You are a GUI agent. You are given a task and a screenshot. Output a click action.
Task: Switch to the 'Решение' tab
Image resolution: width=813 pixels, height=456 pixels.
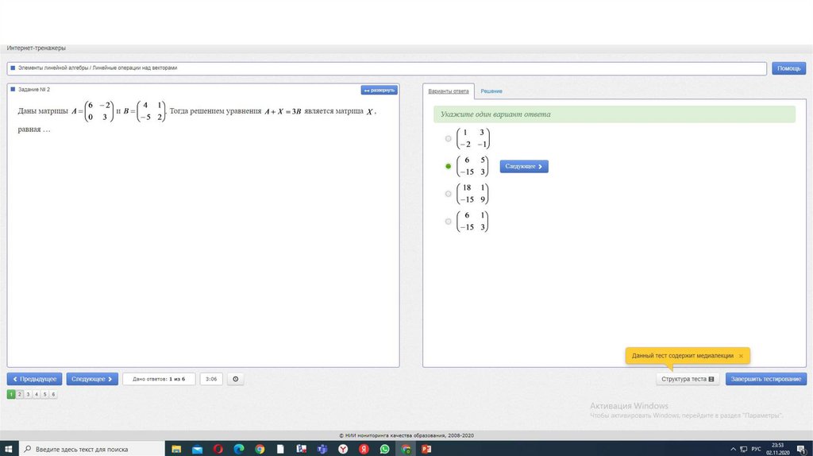491,91
